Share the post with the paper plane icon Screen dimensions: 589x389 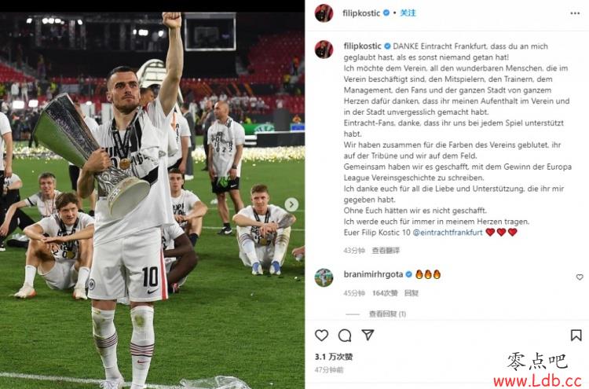(x=368, y=335)
